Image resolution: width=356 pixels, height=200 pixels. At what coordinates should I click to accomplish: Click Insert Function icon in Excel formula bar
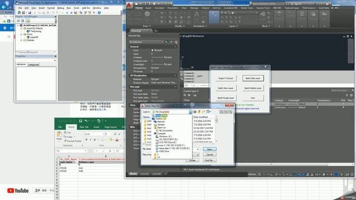[110, 151]
